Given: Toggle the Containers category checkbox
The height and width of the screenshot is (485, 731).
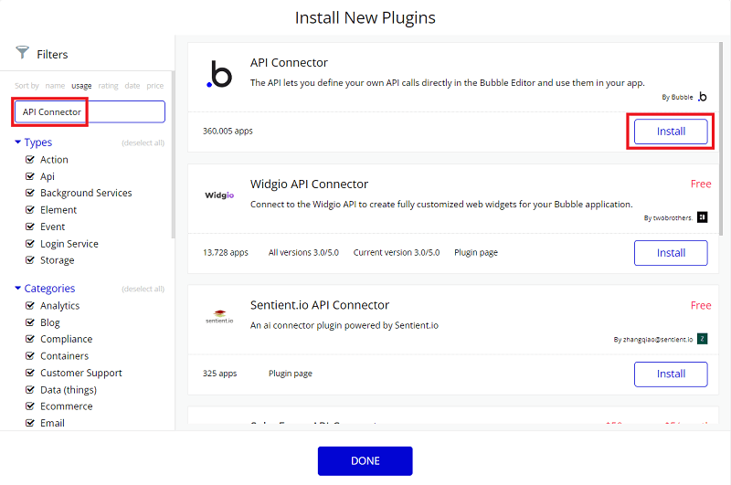Looking at the screenshot, I should (30, 356).
